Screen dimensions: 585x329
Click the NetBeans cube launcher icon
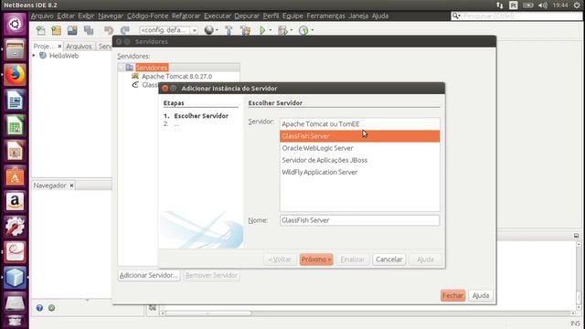coord(15,278)
